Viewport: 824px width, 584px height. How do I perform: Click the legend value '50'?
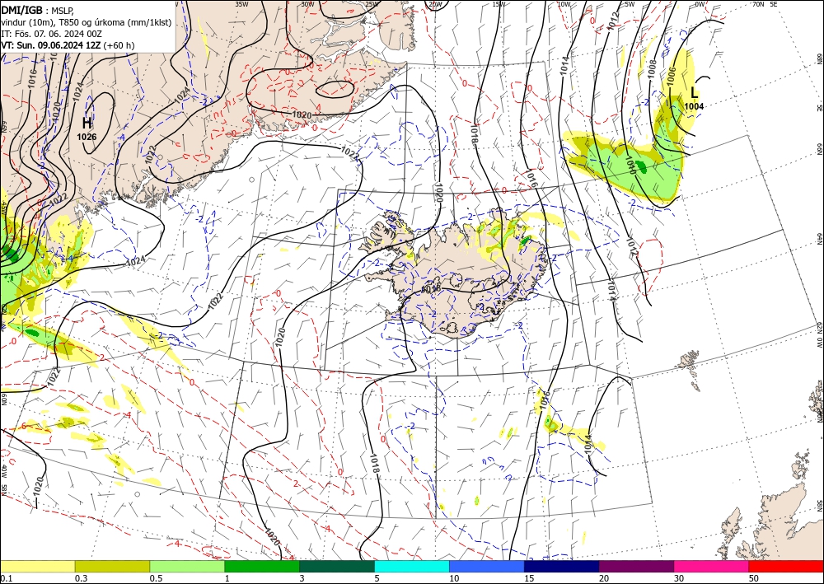754,578
